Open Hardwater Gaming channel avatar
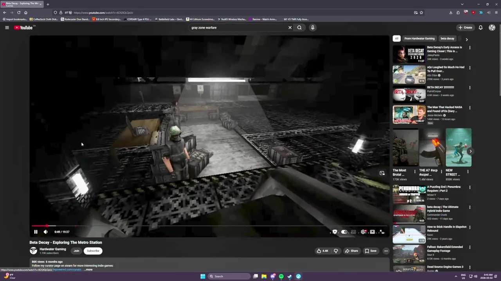The width and height of the screenshot is (501, 281). (x=33, y=251)
